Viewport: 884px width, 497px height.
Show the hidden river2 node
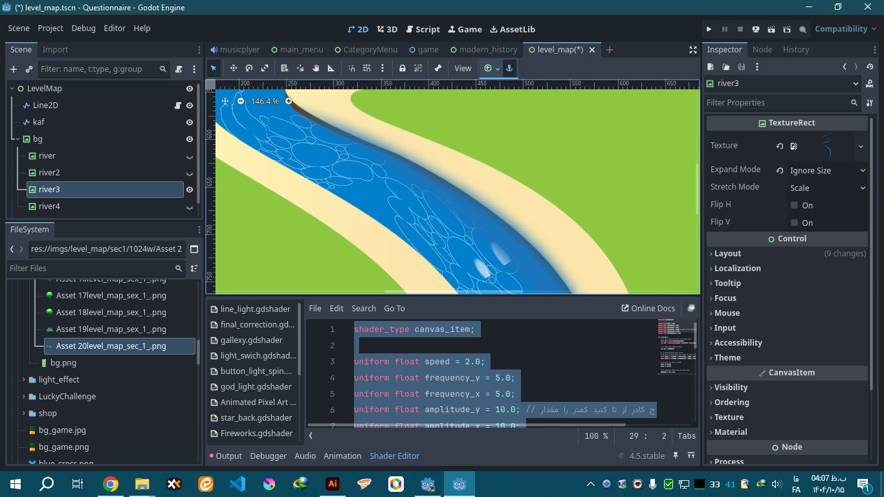[190, 173]
